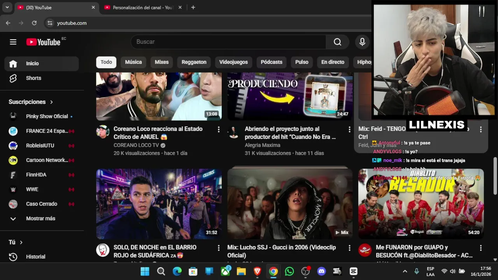Image resolution: width=498 pixels, height=280 pixels.
Task: Open the YouTube hamburger guide menu
Action: 13,42
